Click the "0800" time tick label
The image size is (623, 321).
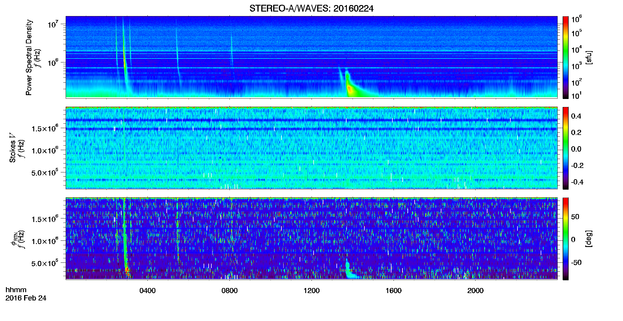pyautogui.click(x=229, y=291)
